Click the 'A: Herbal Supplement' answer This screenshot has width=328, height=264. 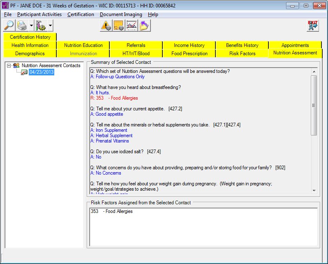click(x=111, y=136)
